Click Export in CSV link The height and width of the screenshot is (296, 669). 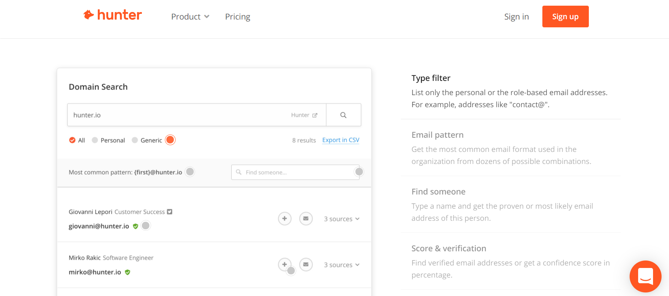[341, 140]
